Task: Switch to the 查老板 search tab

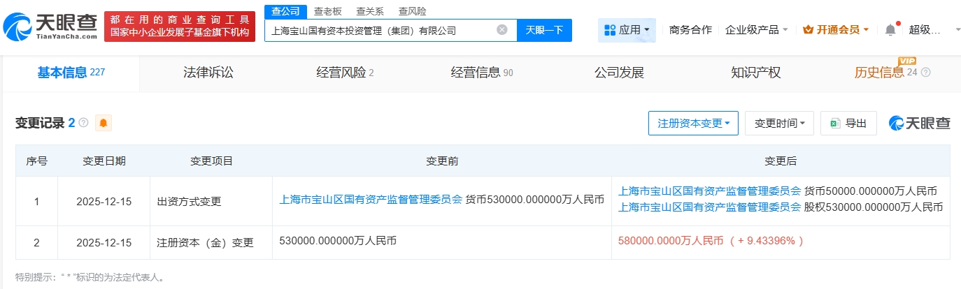Action: [x=327, y=11]
